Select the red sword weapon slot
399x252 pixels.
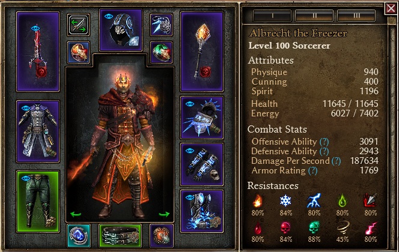click(38, 52)
